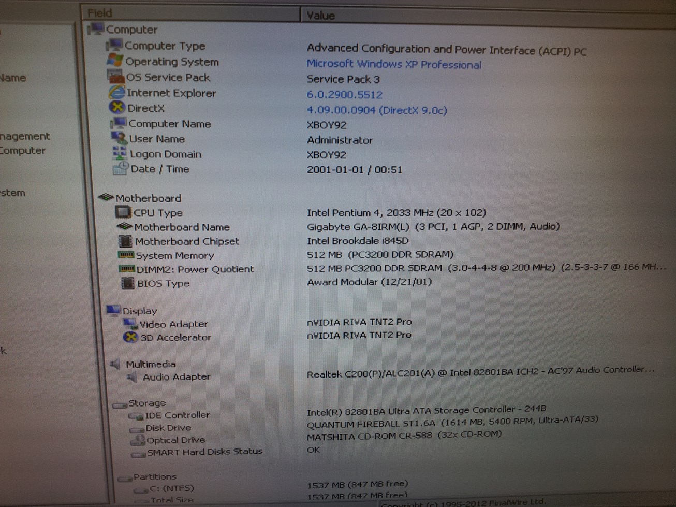Click the Logon Domain row icon

pos(120,153)
